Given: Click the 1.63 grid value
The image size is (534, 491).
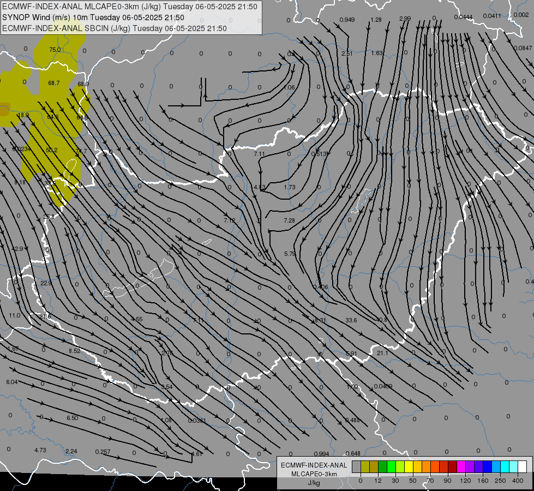Looking at the screenshot, I should (x=377, y=53).
